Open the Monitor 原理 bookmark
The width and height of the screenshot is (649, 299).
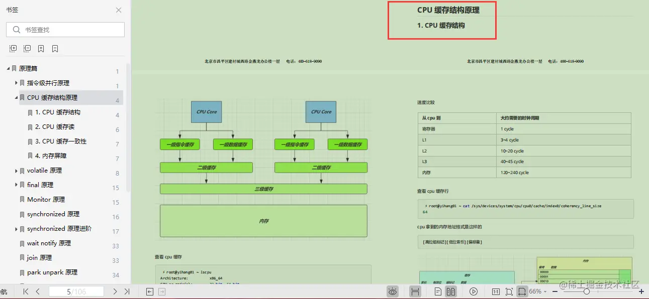coord(46,200)
